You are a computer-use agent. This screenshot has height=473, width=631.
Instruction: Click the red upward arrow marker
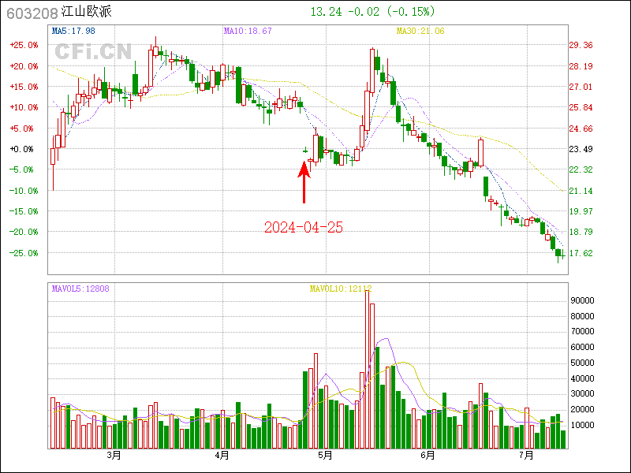point(304,181)
